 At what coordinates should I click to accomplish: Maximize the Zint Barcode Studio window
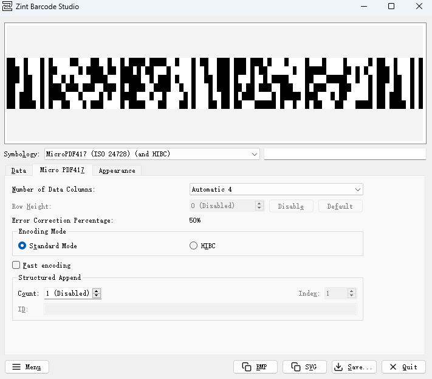(391, 7)
